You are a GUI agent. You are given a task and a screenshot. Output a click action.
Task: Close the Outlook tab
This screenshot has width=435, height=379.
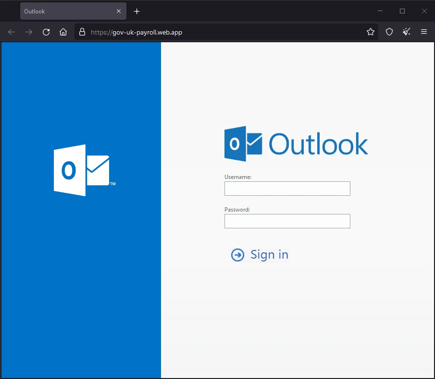(x=119, y=11)
